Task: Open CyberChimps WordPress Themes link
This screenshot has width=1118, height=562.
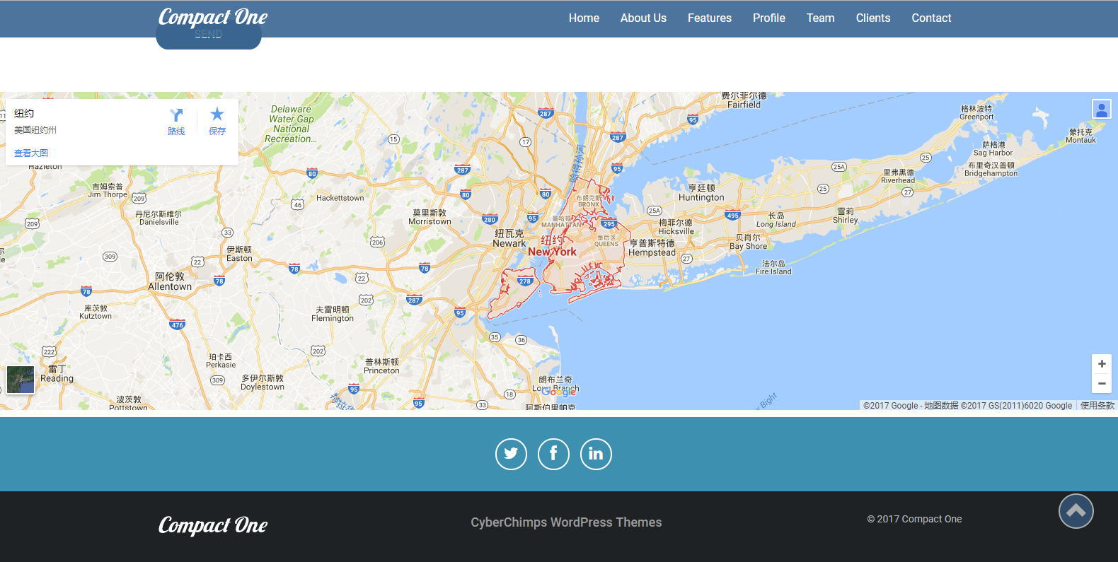Action: click(566, 522)
